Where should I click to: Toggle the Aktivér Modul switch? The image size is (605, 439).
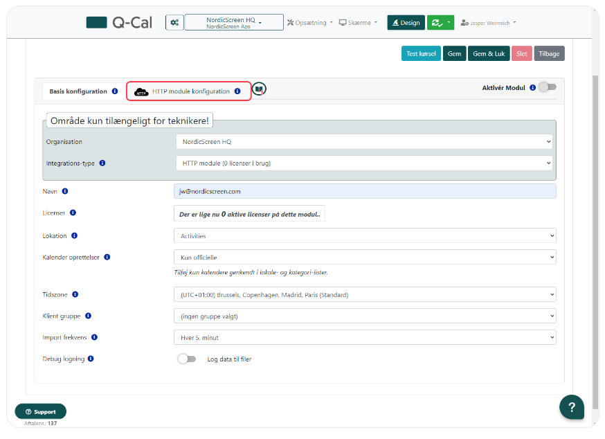tap(548, 87)
